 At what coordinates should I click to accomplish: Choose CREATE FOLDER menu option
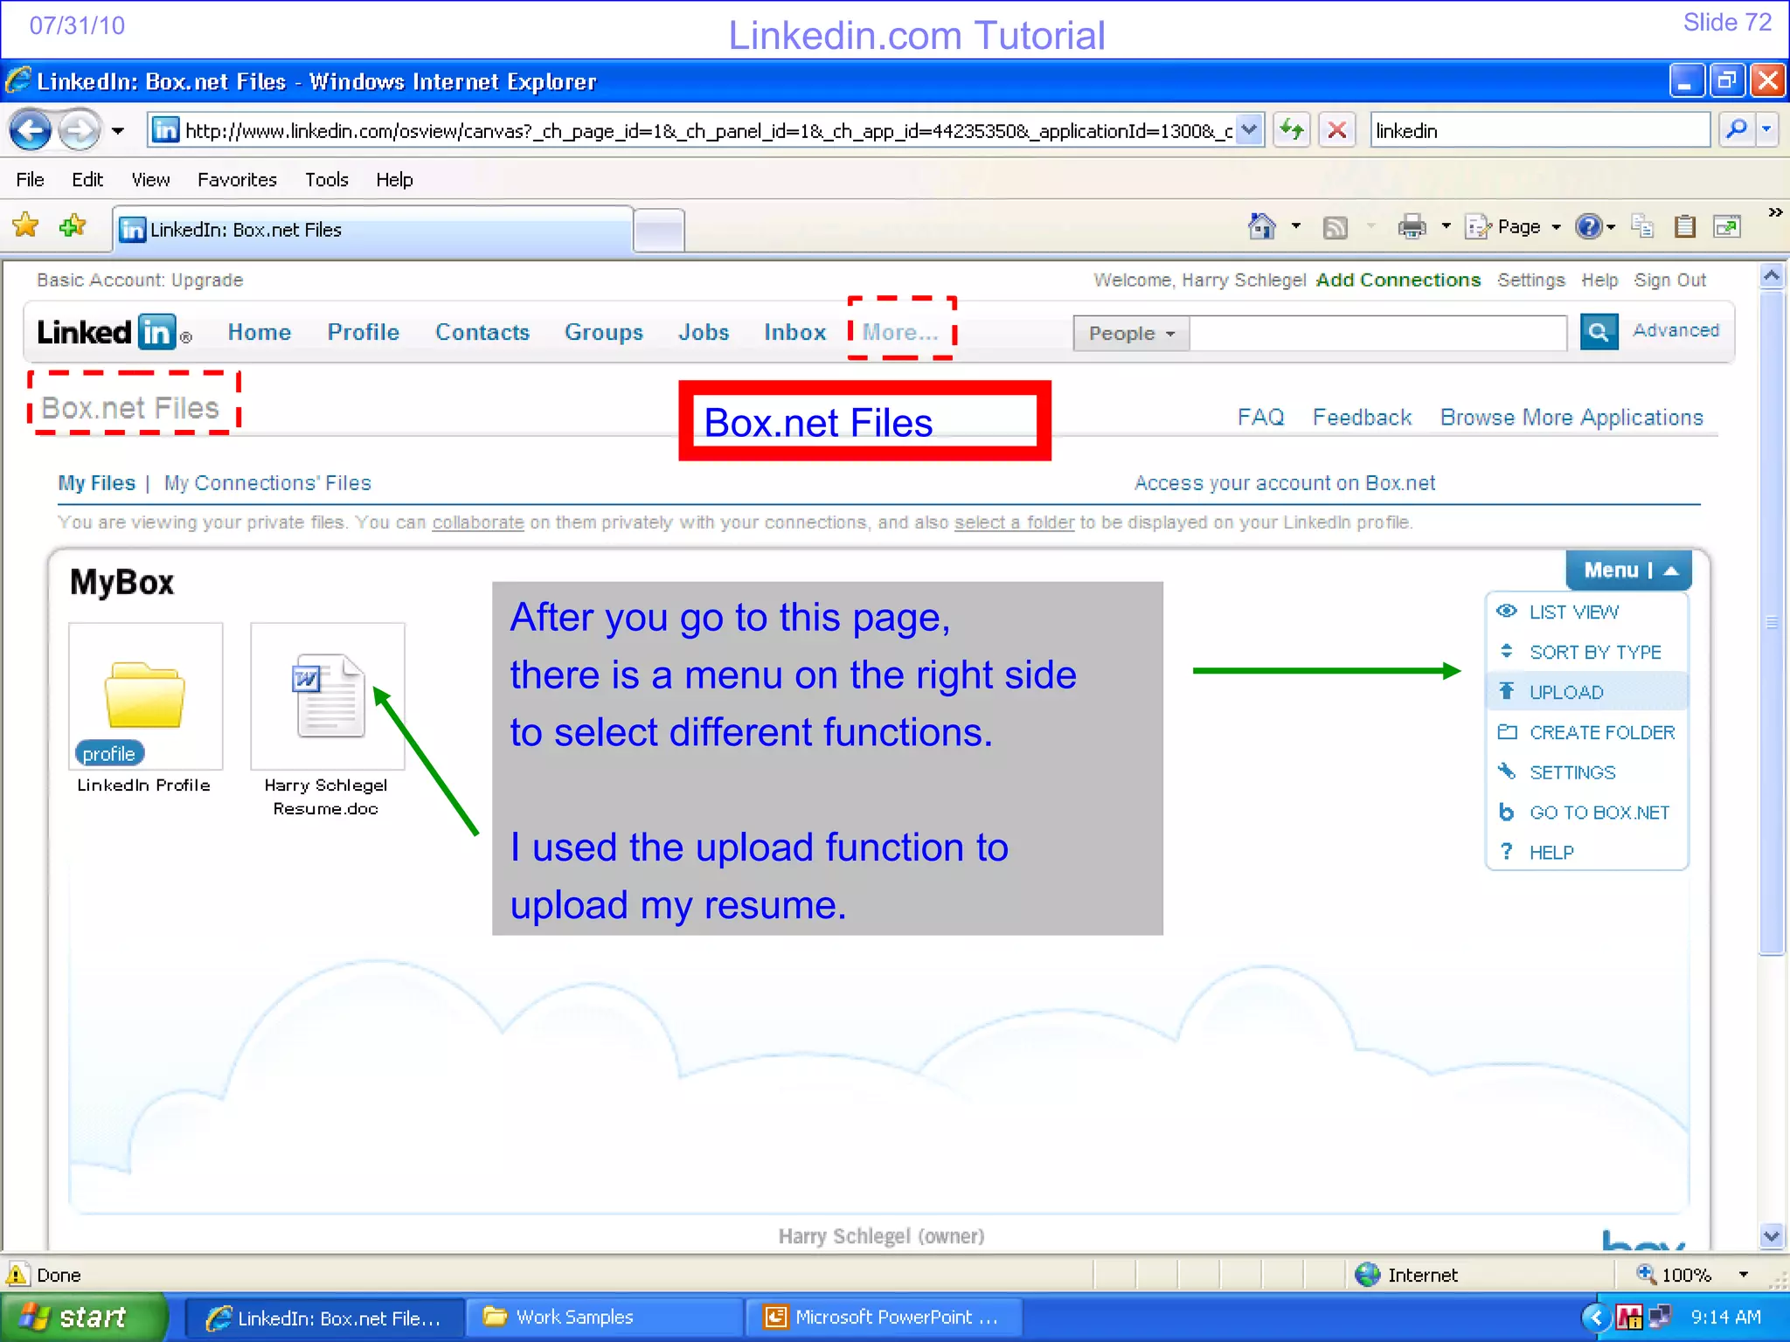point(1587,732)
